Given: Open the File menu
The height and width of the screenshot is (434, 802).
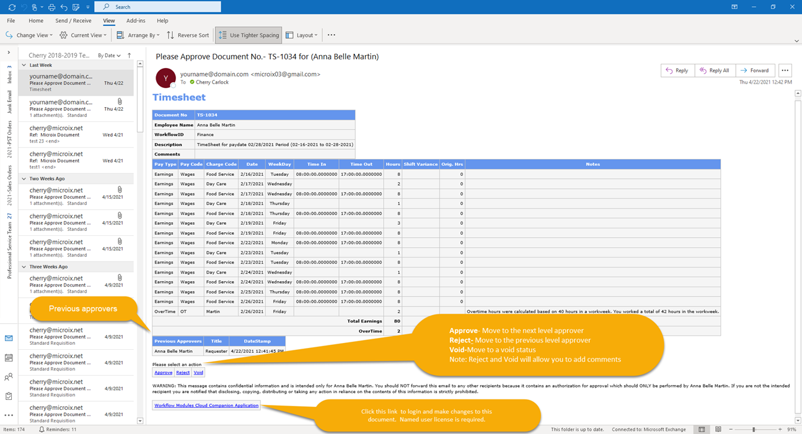Looking at the screenshot, I should pos(11,20).
